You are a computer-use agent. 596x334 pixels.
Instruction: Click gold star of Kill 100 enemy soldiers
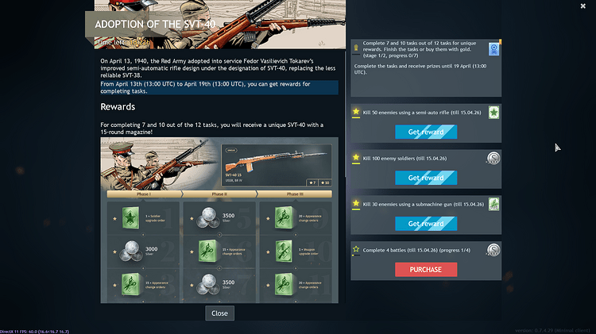coord(356,157)
